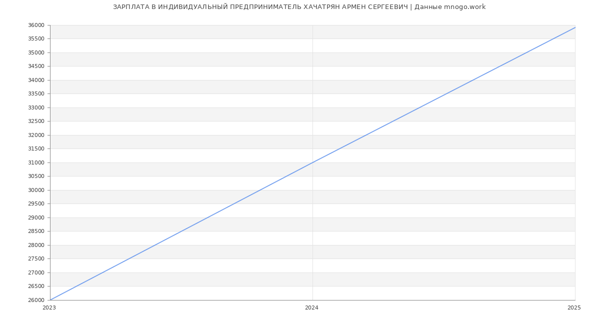Click the 2023 x-axis label
Image resolution: width=600 pixels, height=325 pixels.
click(x=49, y=308)
